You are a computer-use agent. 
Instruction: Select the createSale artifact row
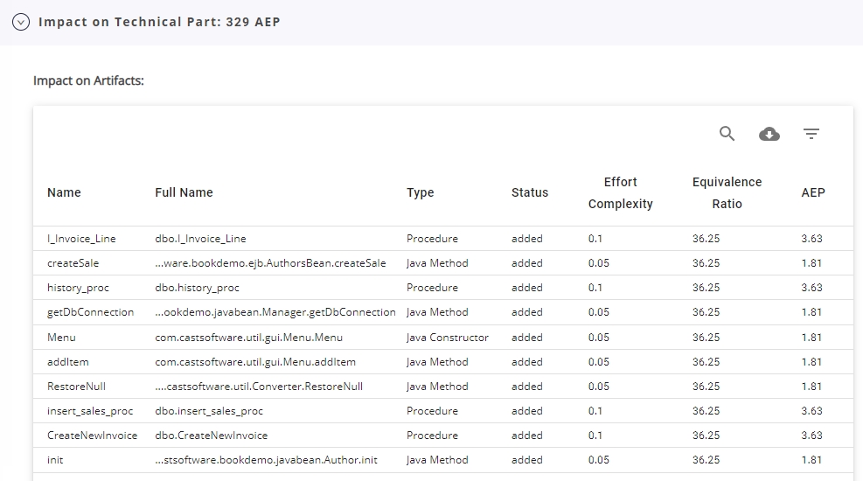[x=73, y=263]
